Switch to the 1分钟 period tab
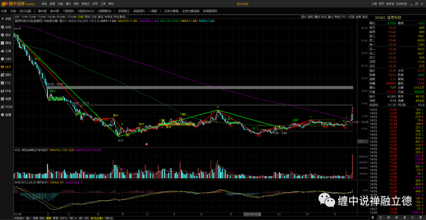 24,17
